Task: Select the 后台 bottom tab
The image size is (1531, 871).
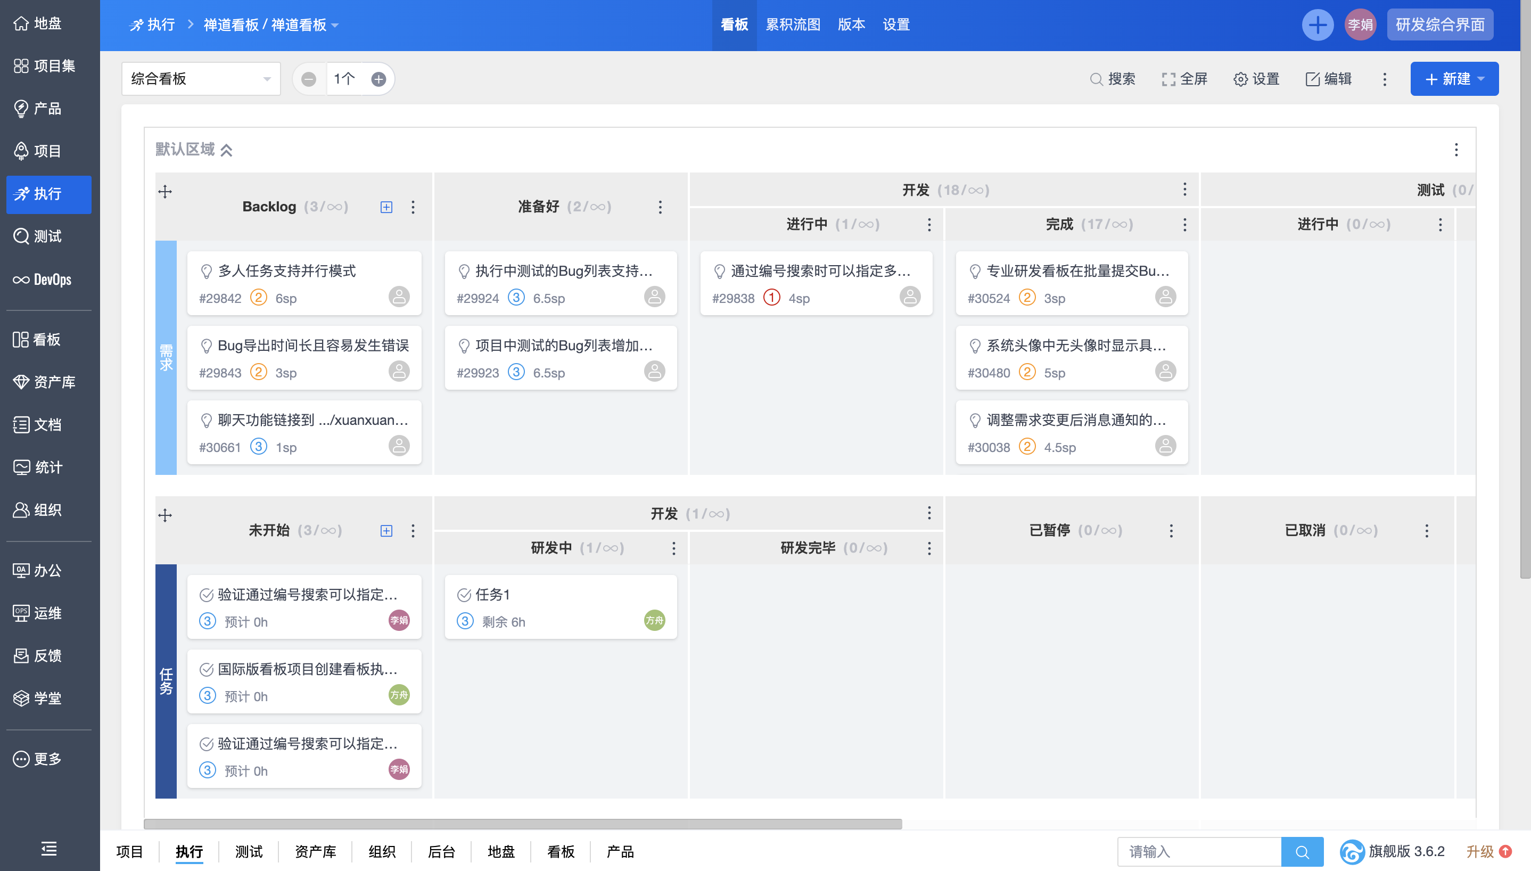Action: (x=441, y=852)
